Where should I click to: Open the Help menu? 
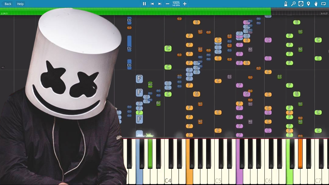(x=20, y=4)
